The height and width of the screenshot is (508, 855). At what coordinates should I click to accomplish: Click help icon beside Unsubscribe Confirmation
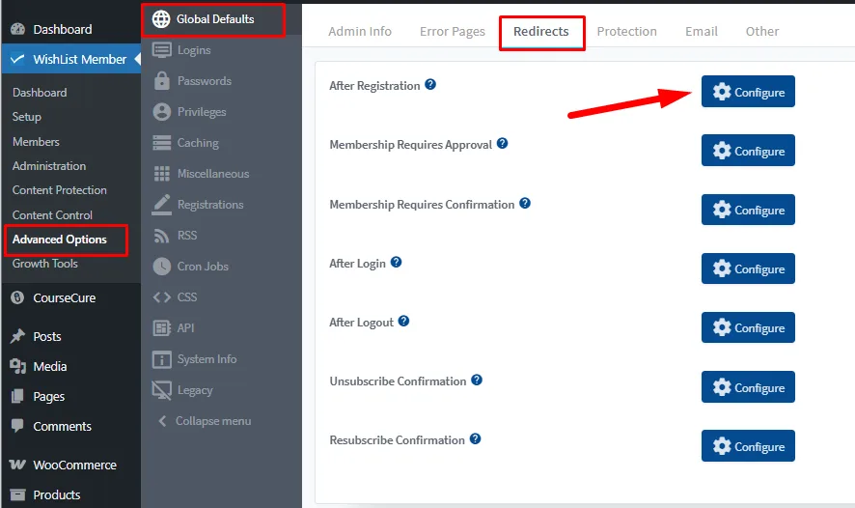coord(477,380)
